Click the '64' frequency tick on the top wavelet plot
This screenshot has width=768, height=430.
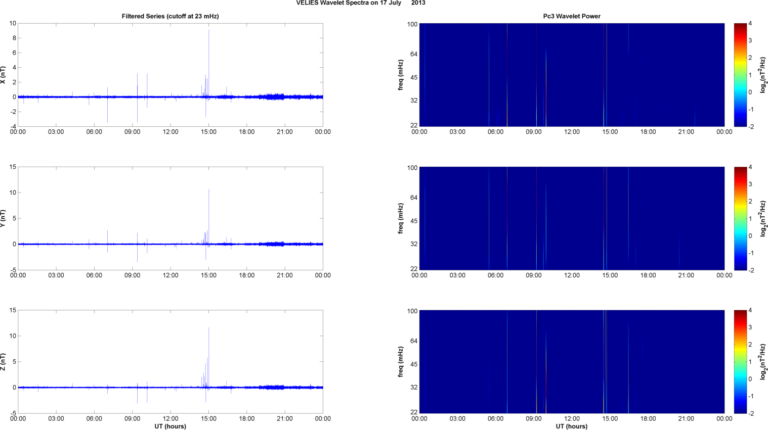(x=414, y=54)
